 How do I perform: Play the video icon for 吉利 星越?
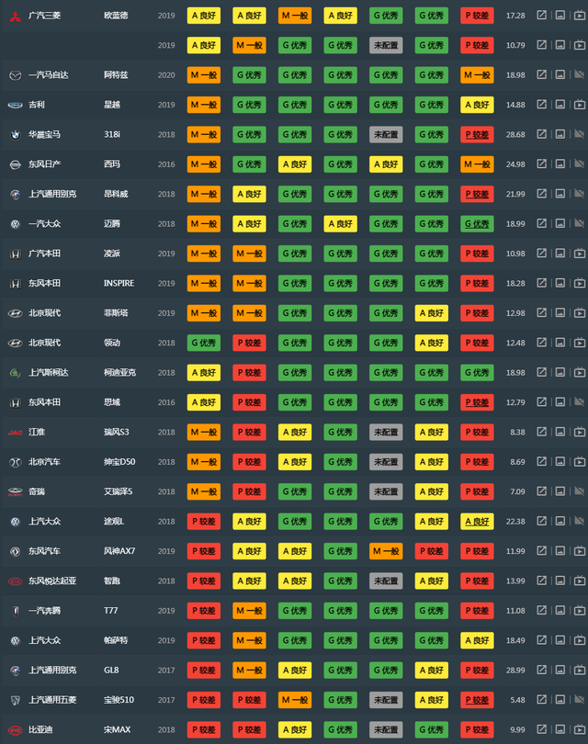pyautogui.click(x=579, y=105)
